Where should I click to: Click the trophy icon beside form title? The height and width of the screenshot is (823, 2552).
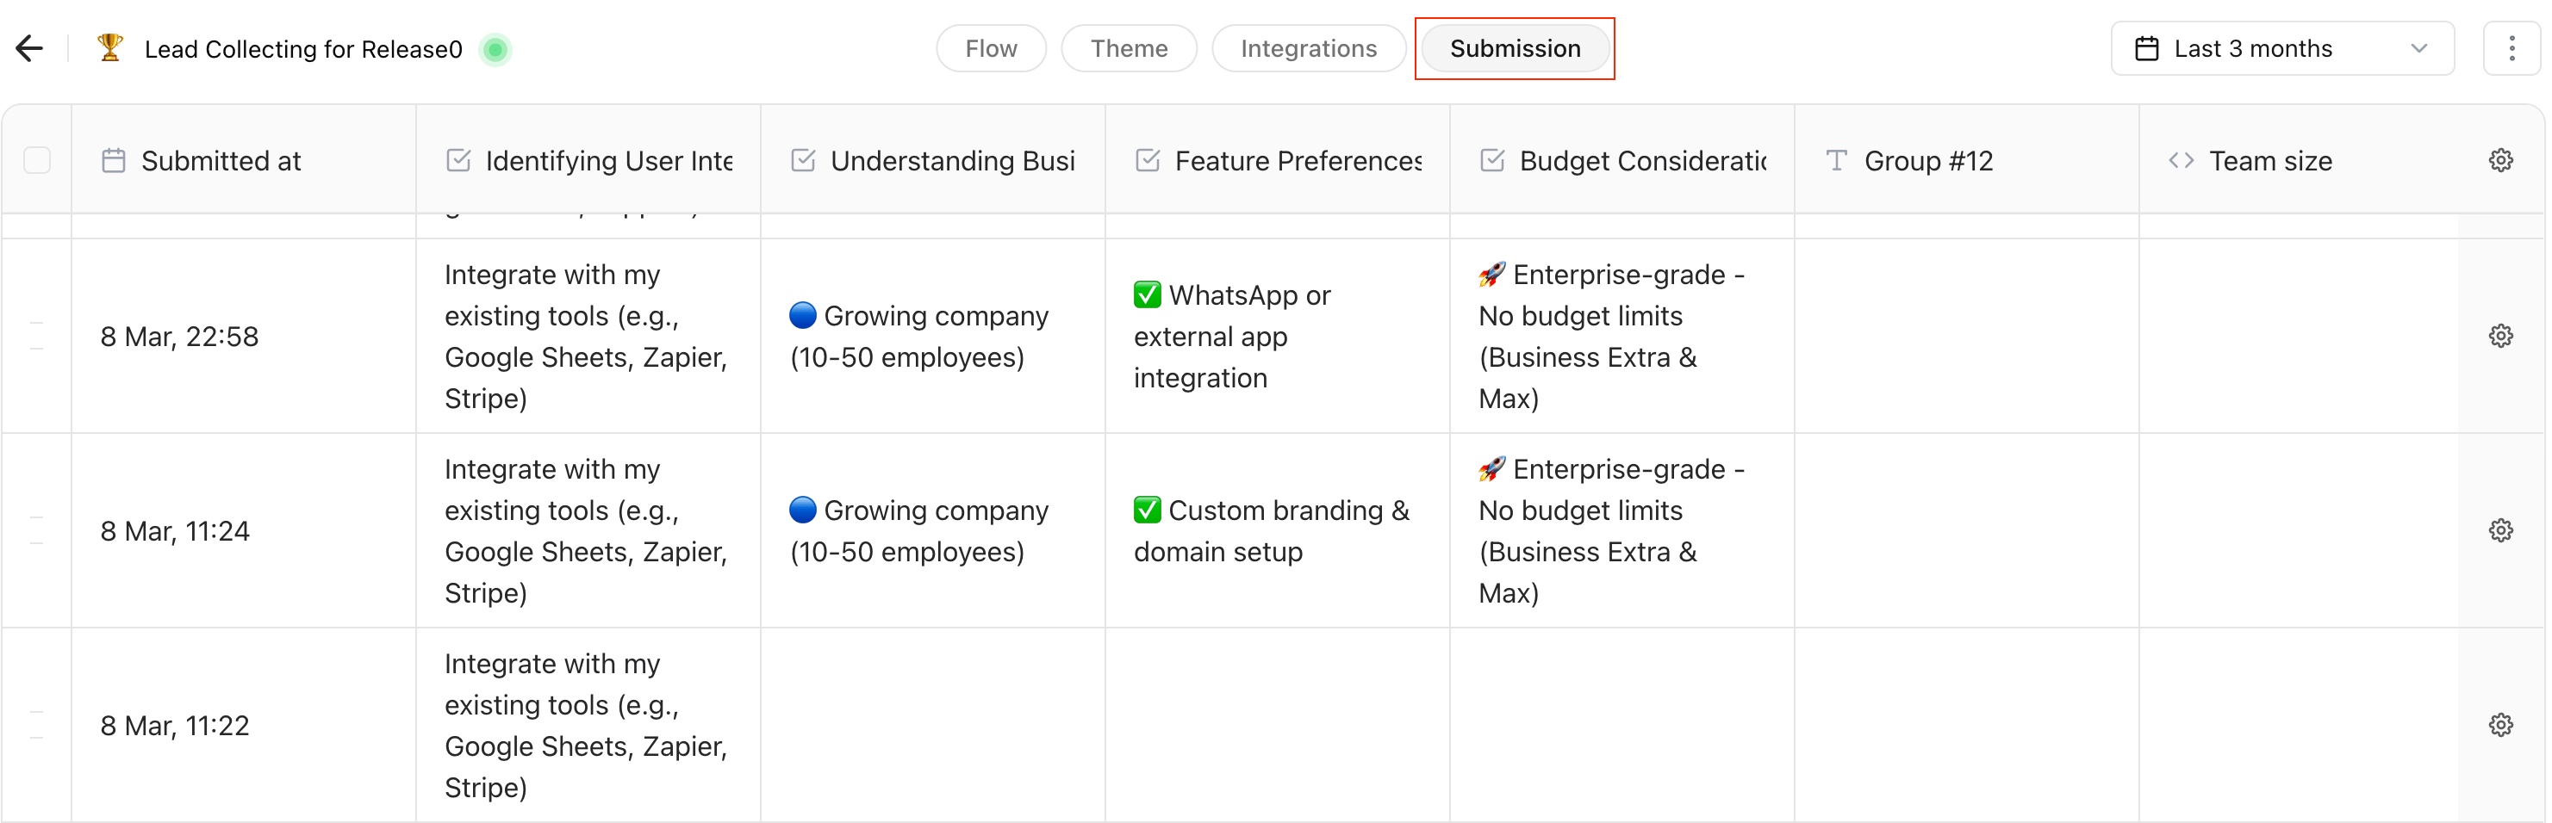click(x=110, y=47)
